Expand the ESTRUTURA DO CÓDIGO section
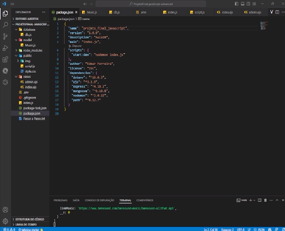The width and height of the screenshot is (285, 231). [30, 219]
